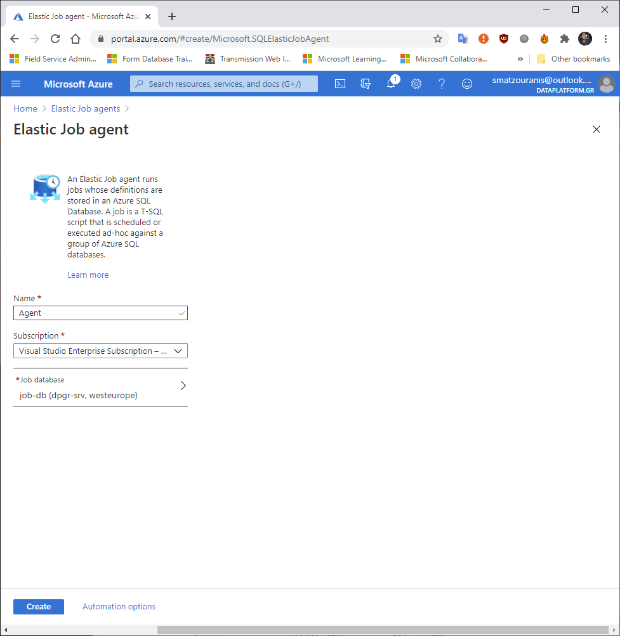
Task: Show more bookmarks chevron
Action: coord(520,59)
